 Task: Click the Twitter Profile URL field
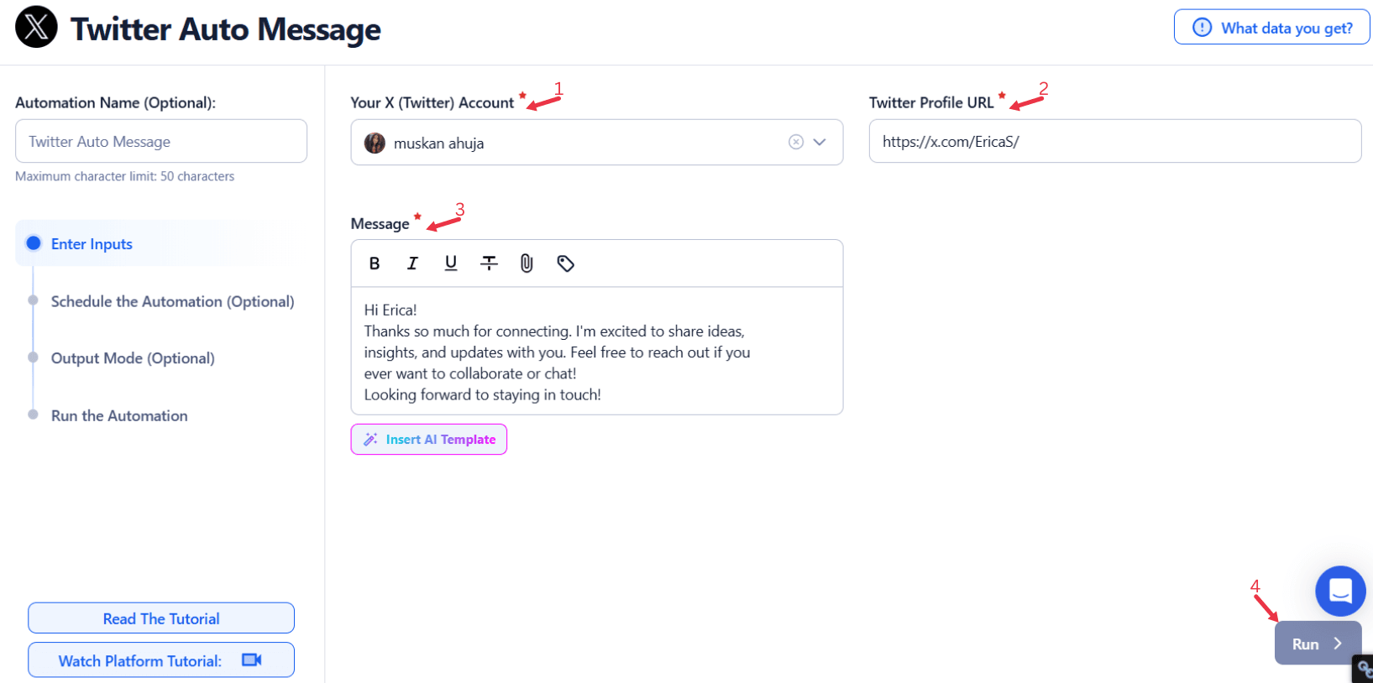point(1114,142)
